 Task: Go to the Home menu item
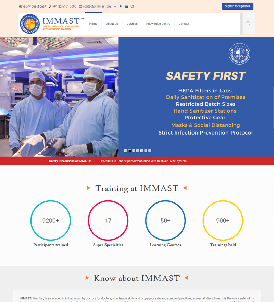93,24
